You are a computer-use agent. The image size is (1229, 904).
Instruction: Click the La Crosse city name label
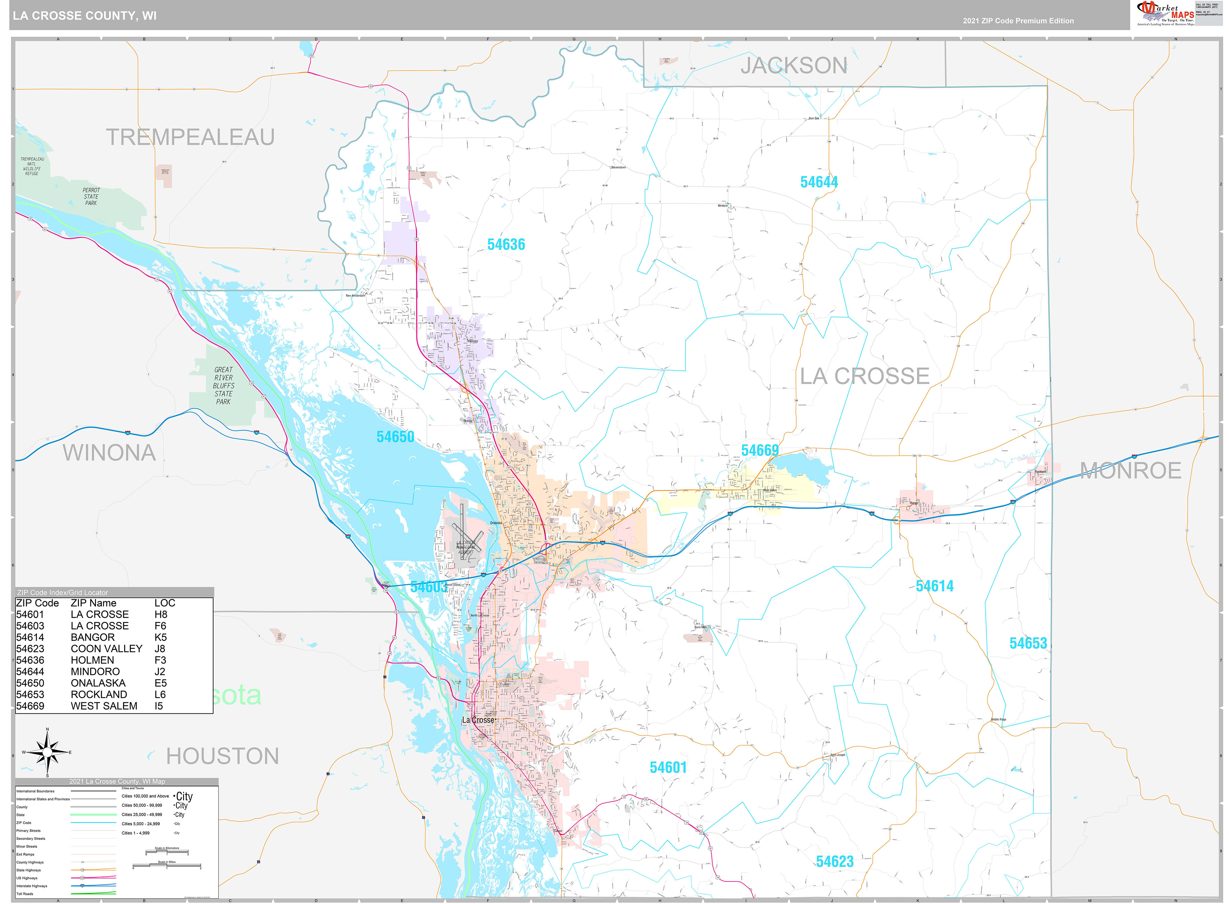click(x=478, y=720)
